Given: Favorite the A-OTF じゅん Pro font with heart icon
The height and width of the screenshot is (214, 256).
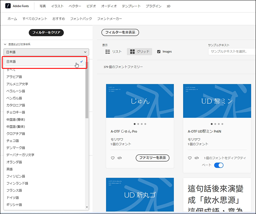Looking at the screenshot, I should point(112,158).
